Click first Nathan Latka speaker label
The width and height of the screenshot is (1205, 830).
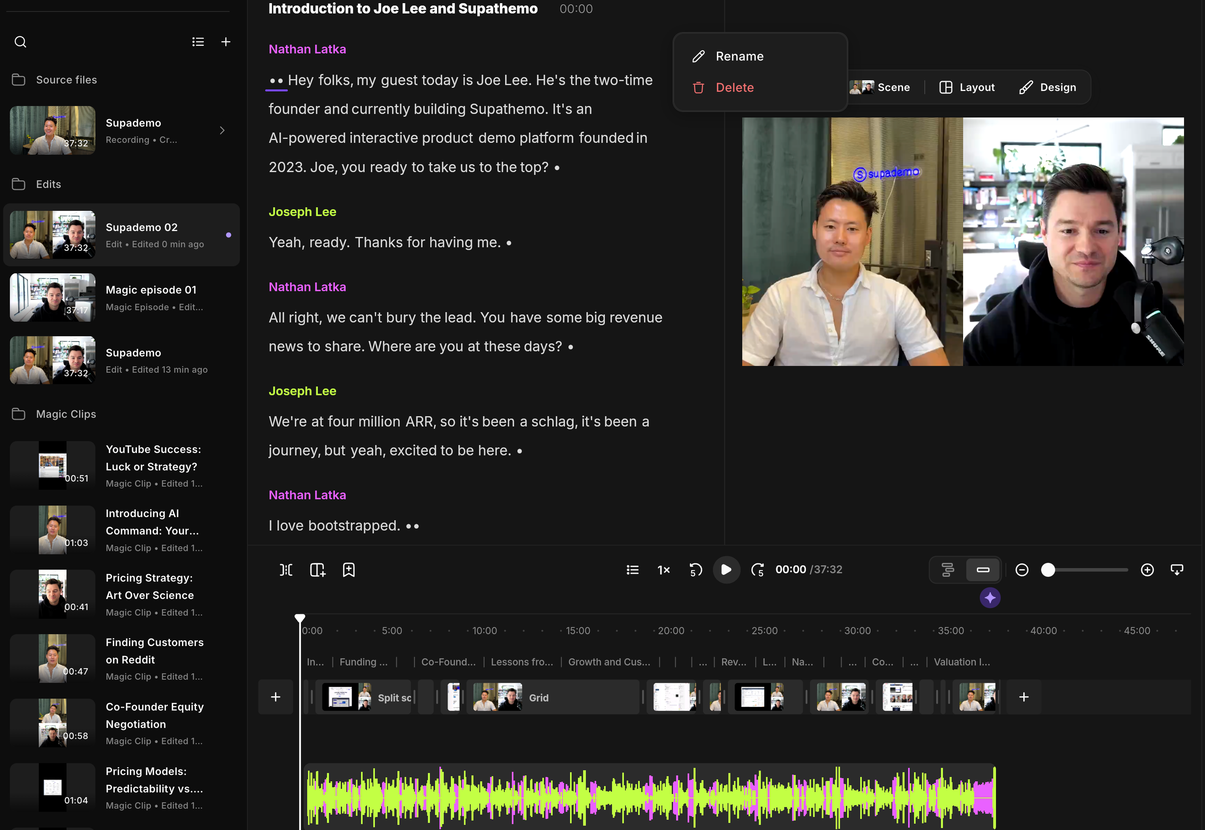pyautogui.click(x=307, y=49)
